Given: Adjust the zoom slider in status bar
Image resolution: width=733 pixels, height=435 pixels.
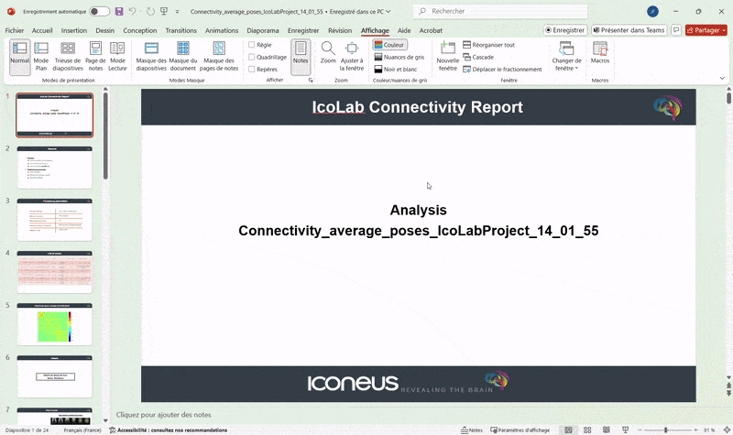Looking at the screenshot, I should point(666,430).
